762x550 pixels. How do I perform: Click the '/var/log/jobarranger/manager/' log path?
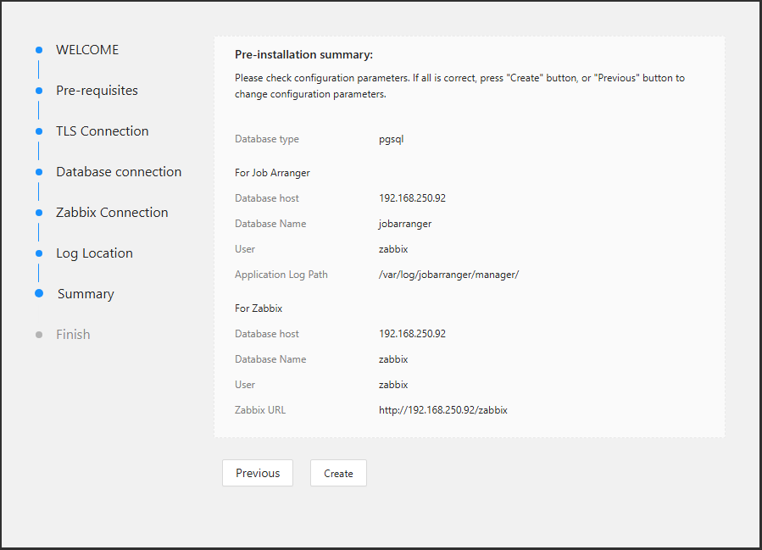[x=448, y=275]
